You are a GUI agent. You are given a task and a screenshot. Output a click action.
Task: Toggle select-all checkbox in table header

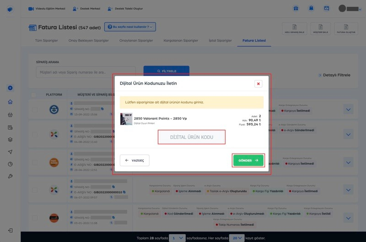coord(33,95)
